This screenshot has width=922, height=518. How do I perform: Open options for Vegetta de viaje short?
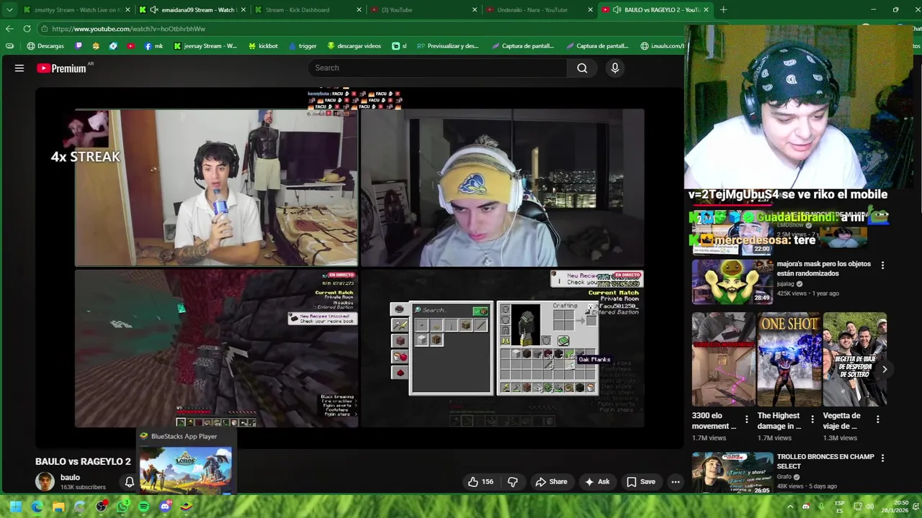coord(877,419)
